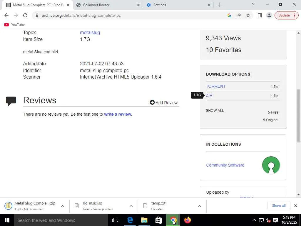
Task: Select the Metal Slug Complete PC tab
Action: [x=38, y=5]
